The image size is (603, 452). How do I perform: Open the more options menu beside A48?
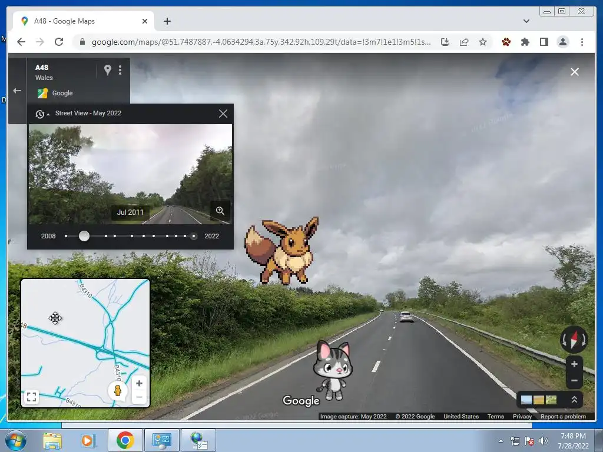[120, 70]
